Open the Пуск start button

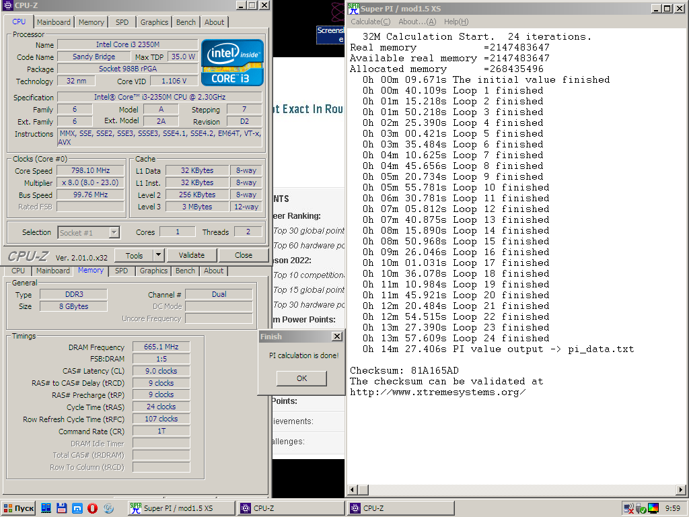click(x=18, y=508)
